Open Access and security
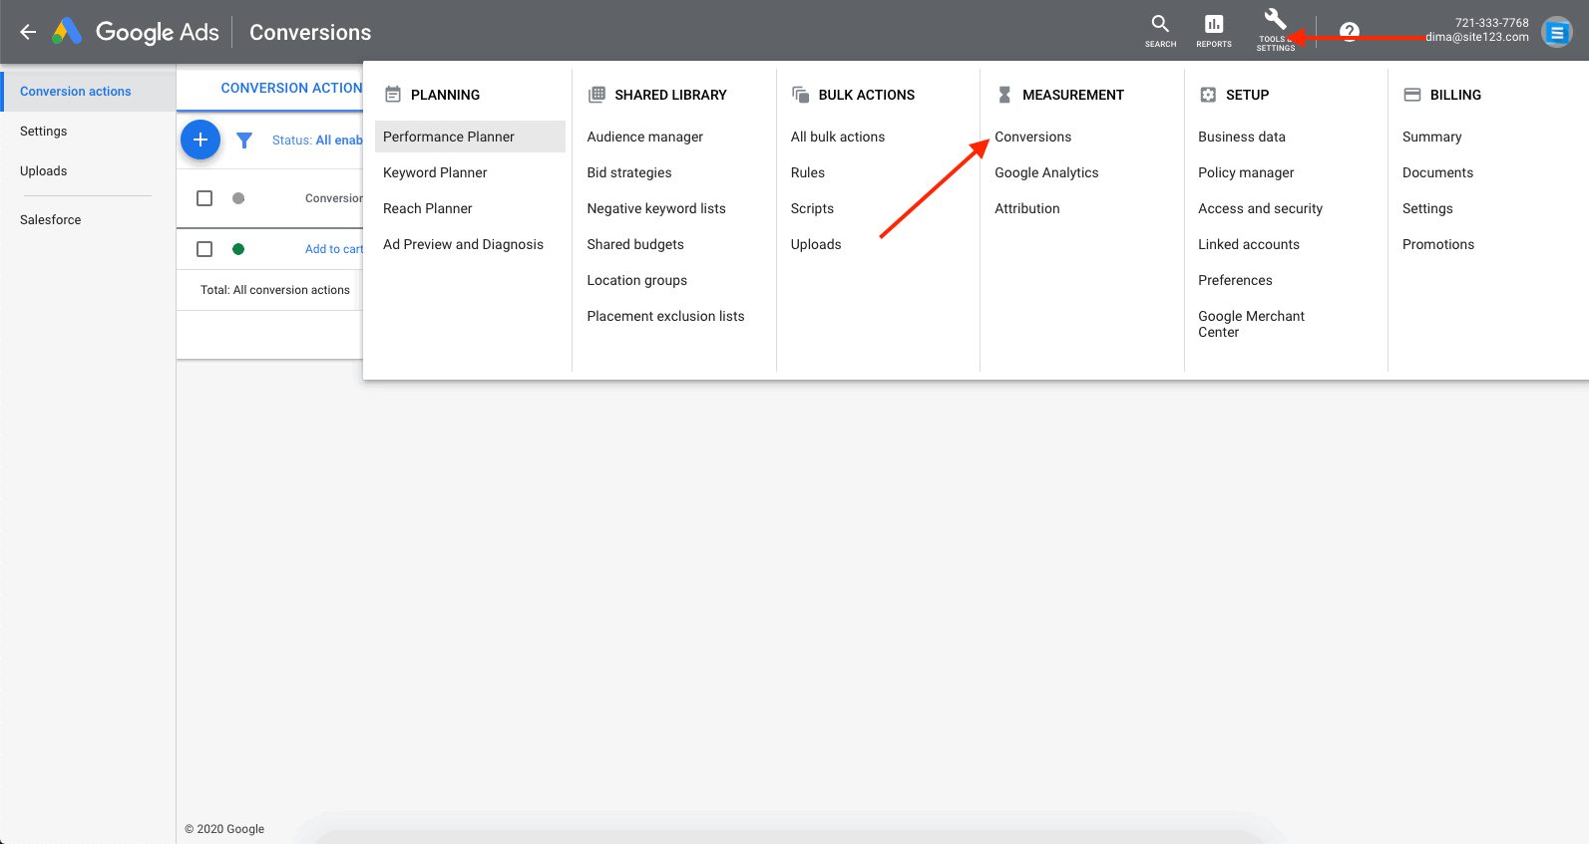The height and width of the screenshot is (844, 1589). (x=1260, y=208)
